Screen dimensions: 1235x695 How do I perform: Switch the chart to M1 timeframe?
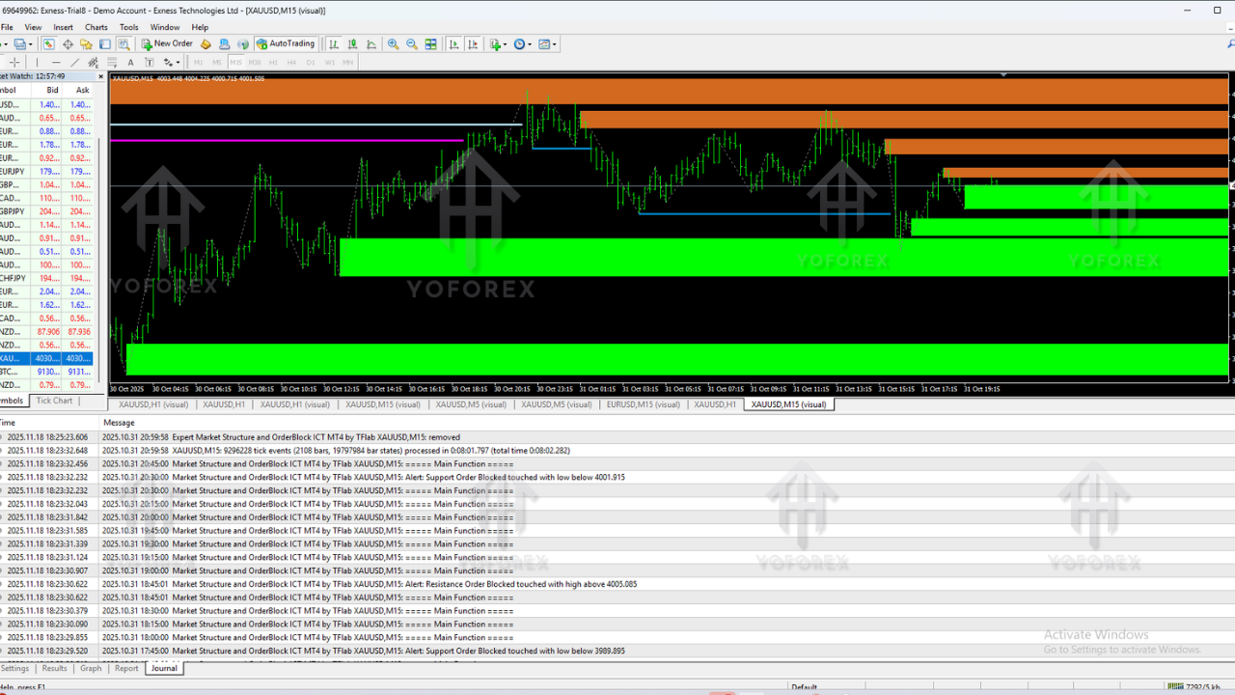click(198, 62)
